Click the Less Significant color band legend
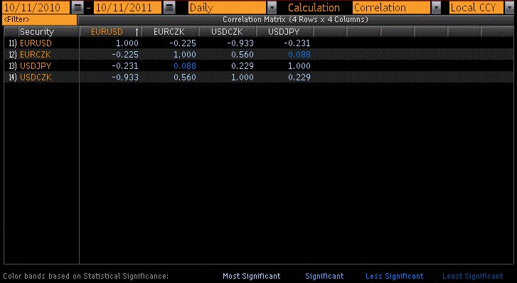 (x=395, y=276)
